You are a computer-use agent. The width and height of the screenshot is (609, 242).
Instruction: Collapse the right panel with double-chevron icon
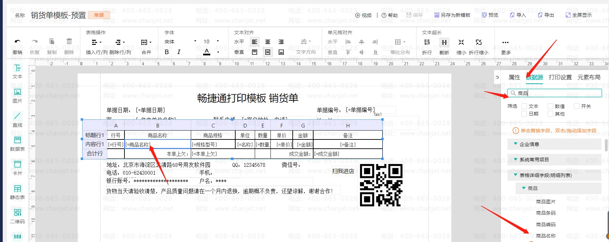pos(497,78)
